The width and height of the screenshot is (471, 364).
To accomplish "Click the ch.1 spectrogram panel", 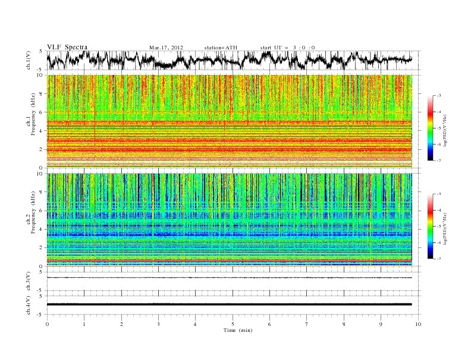I will [x=229, y=121].
